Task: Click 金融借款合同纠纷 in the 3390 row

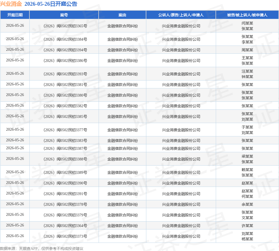Action: 122,183
